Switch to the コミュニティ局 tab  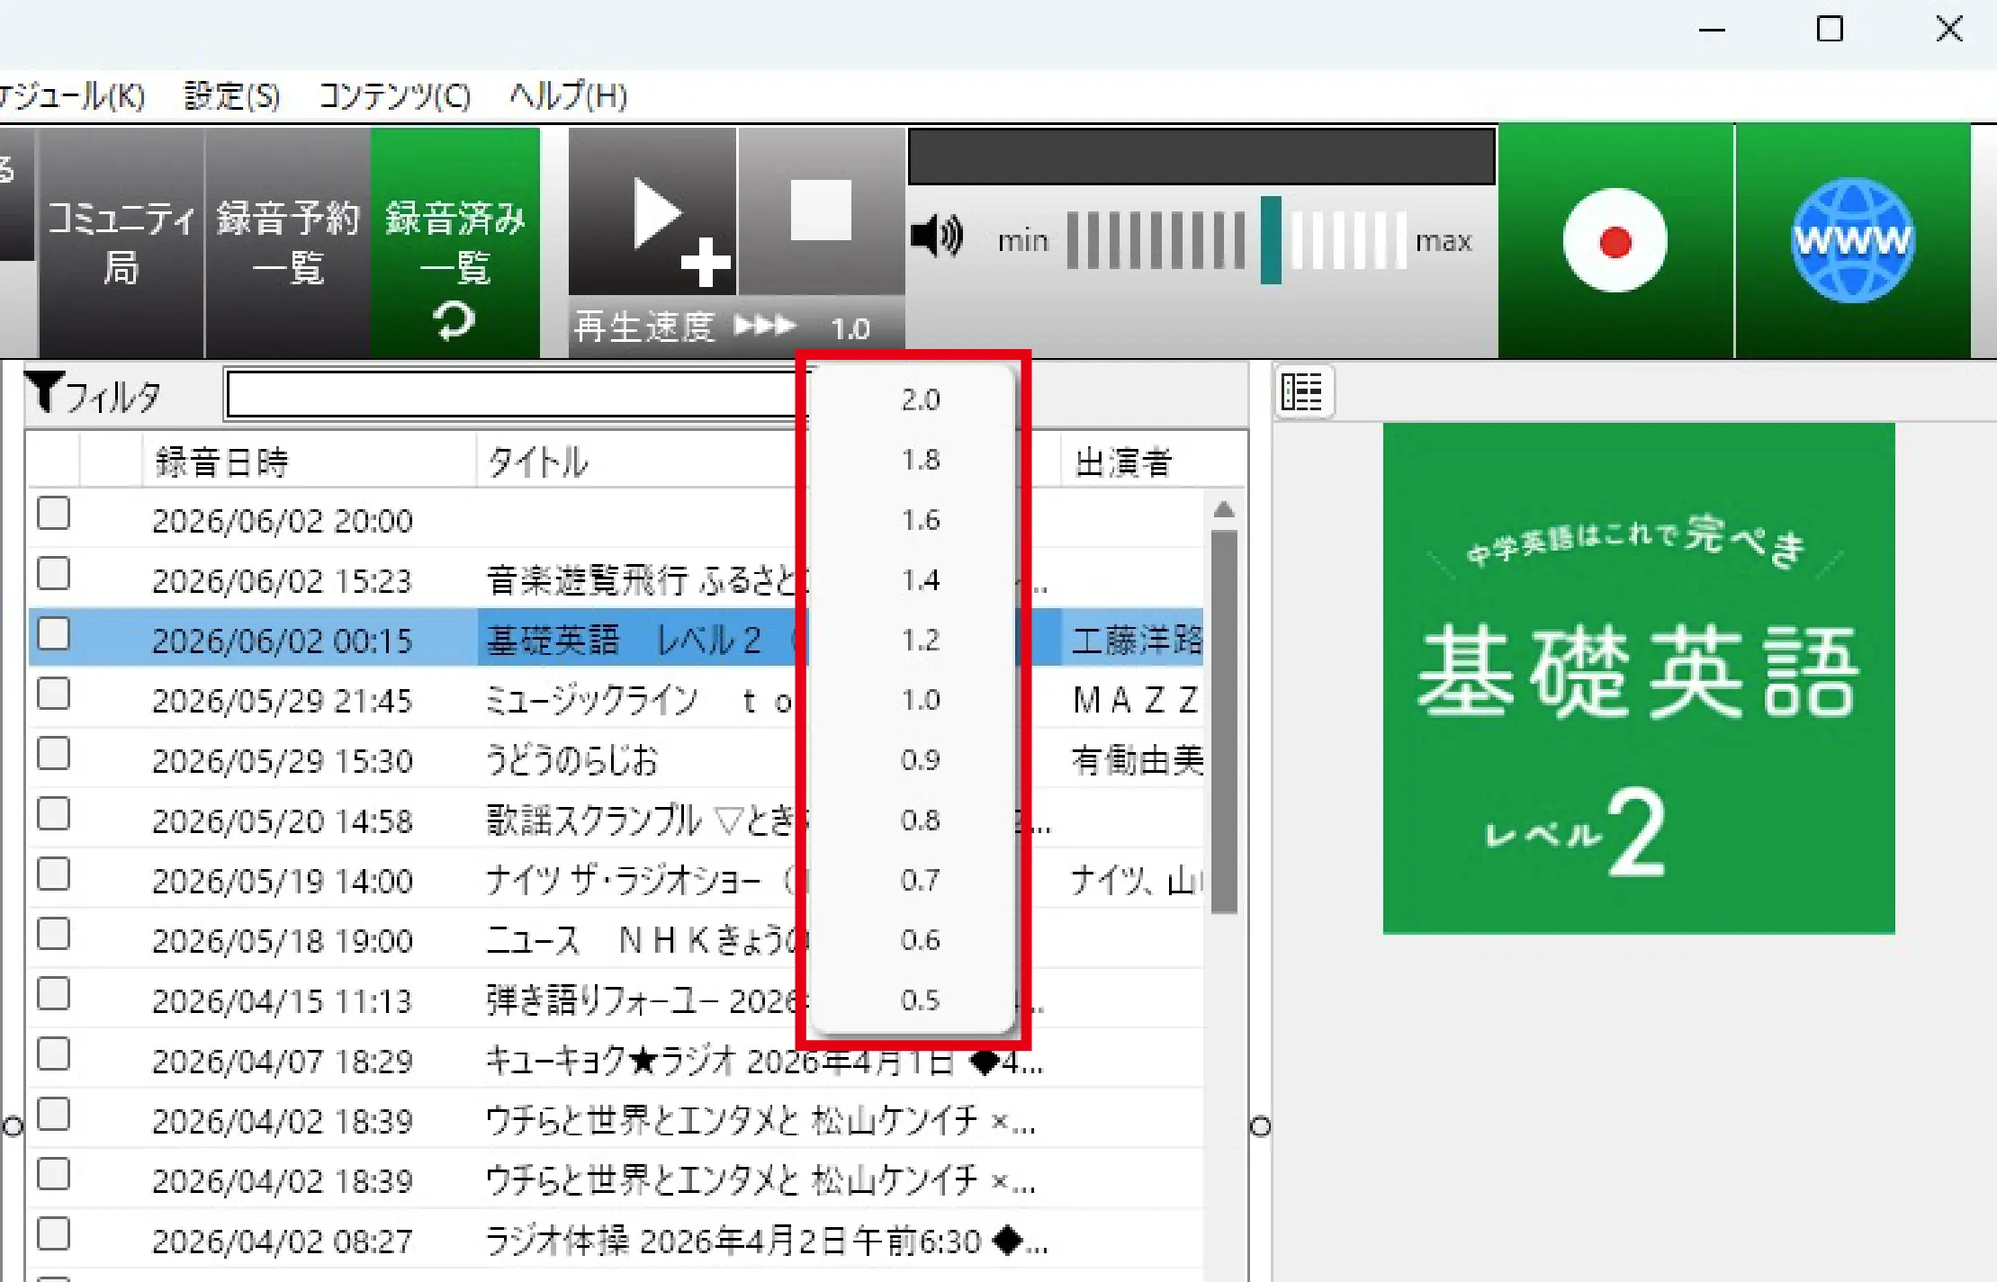point(121,242)
